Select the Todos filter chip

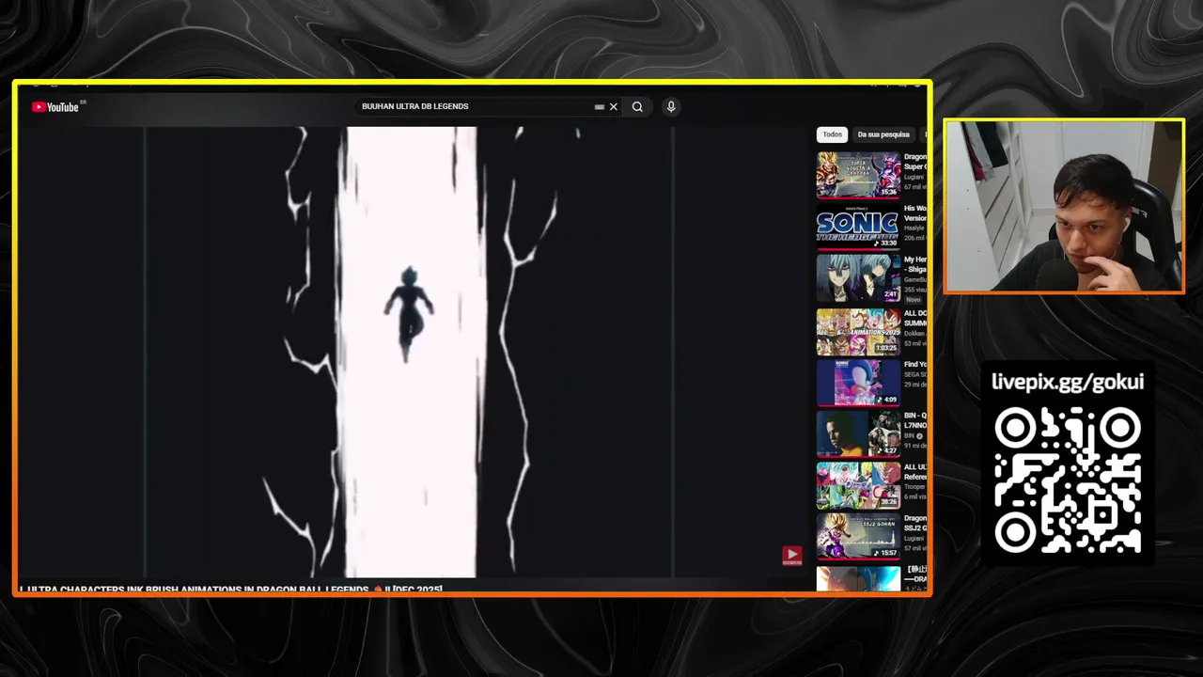pos(833,134)
